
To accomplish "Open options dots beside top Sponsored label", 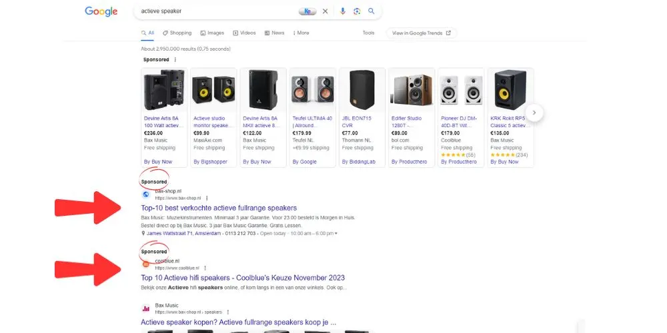I will [175, 60].
